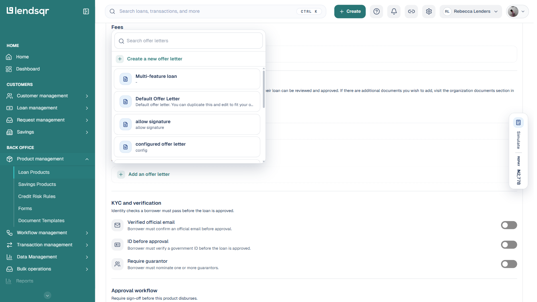Click the sidebar scroll-down chevron at bottom
The image size is (537, 302).
[48, 296]
